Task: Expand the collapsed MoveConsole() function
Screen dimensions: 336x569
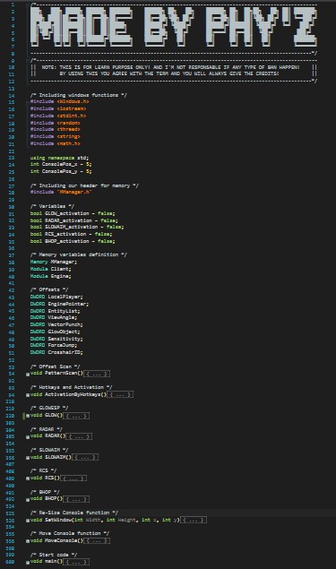Action: 28,541
